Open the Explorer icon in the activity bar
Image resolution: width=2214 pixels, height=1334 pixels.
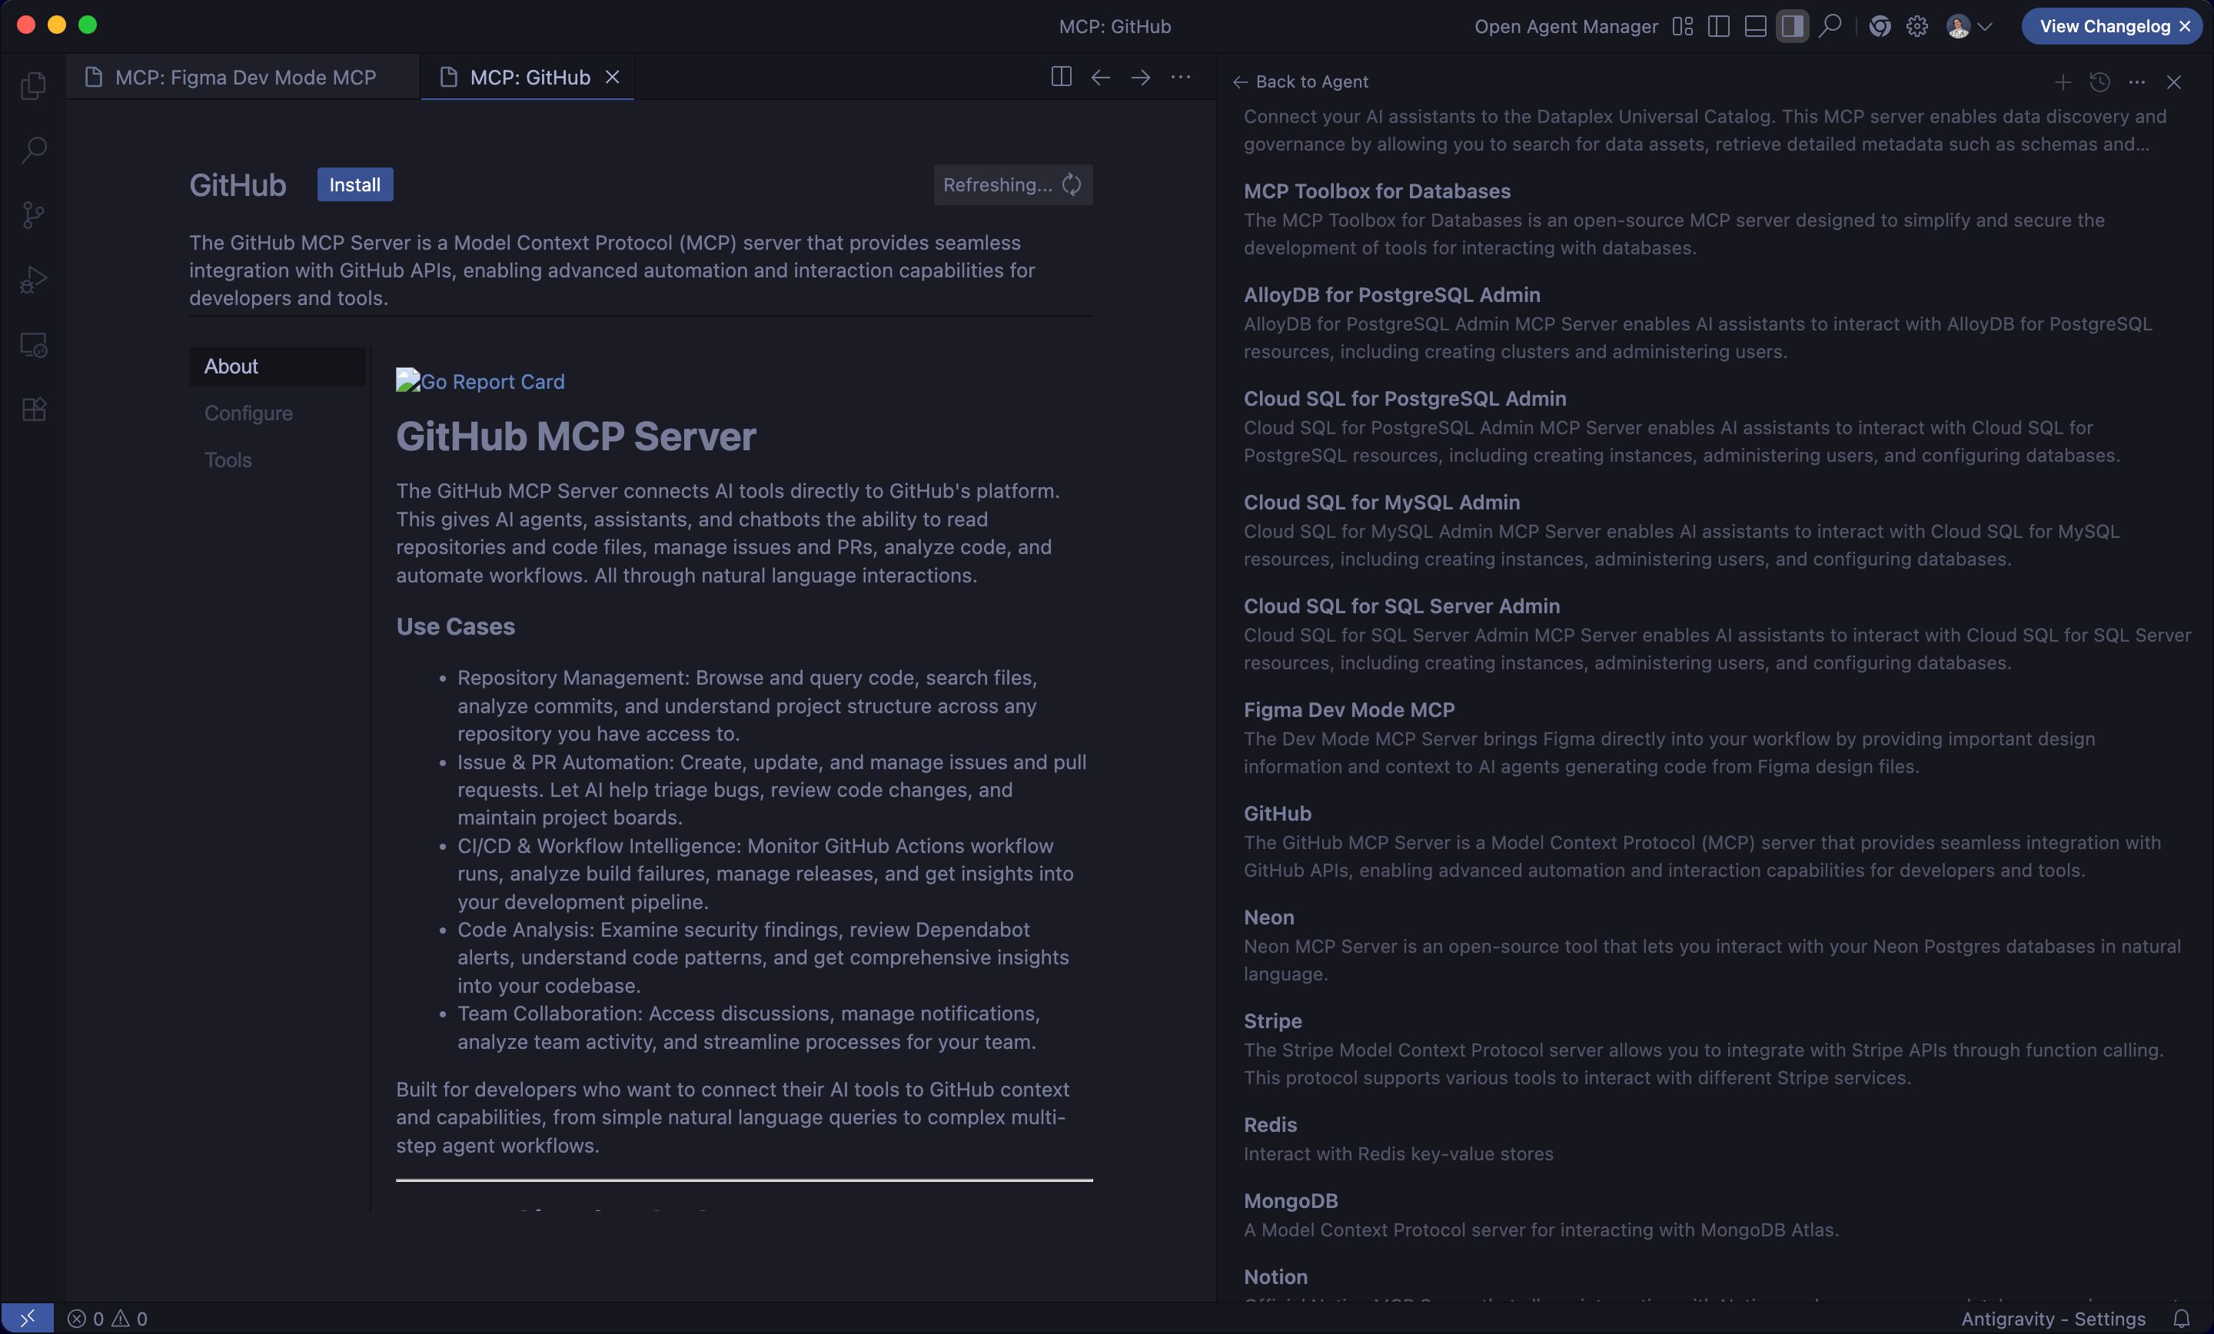click(33, 85)
